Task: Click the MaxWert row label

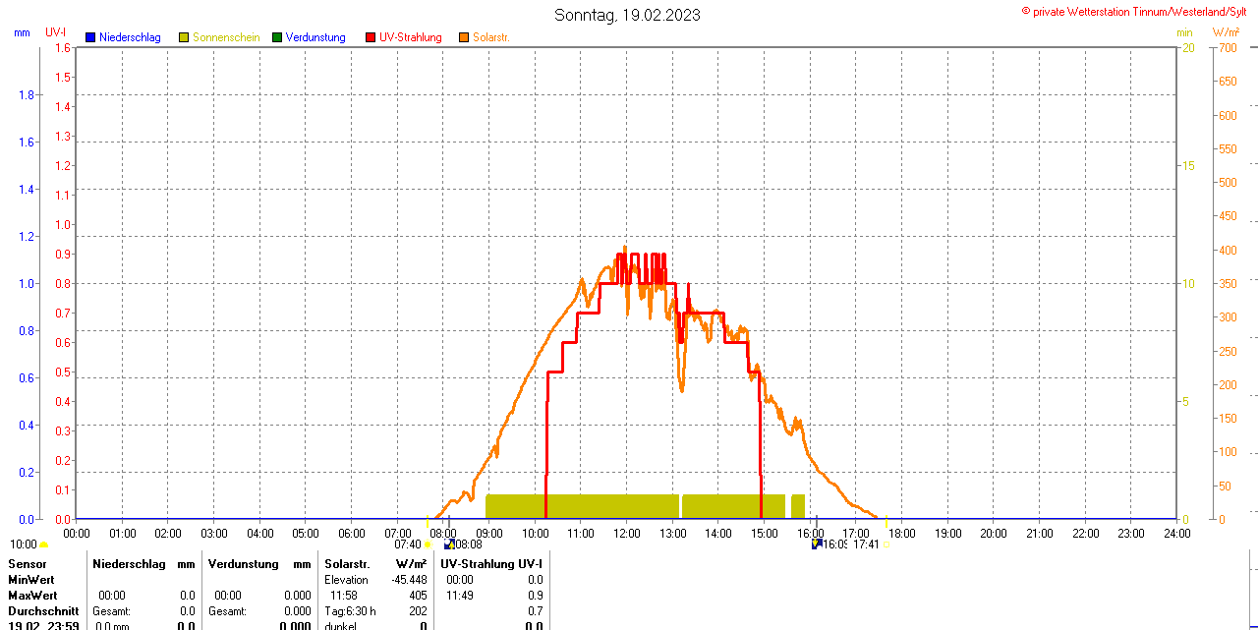Action: point(32,596)
